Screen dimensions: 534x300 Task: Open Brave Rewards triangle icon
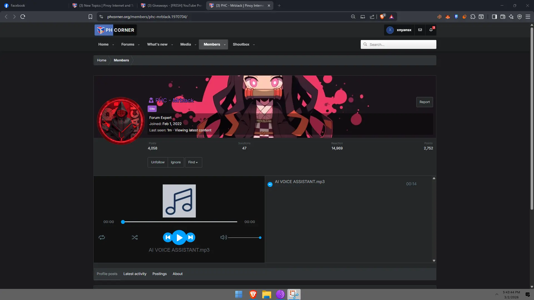point(392,17)
